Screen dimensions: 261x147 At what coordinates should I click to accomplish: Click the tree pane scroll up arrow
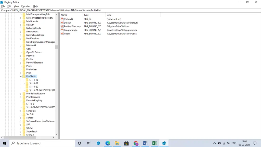click(57, 15)
